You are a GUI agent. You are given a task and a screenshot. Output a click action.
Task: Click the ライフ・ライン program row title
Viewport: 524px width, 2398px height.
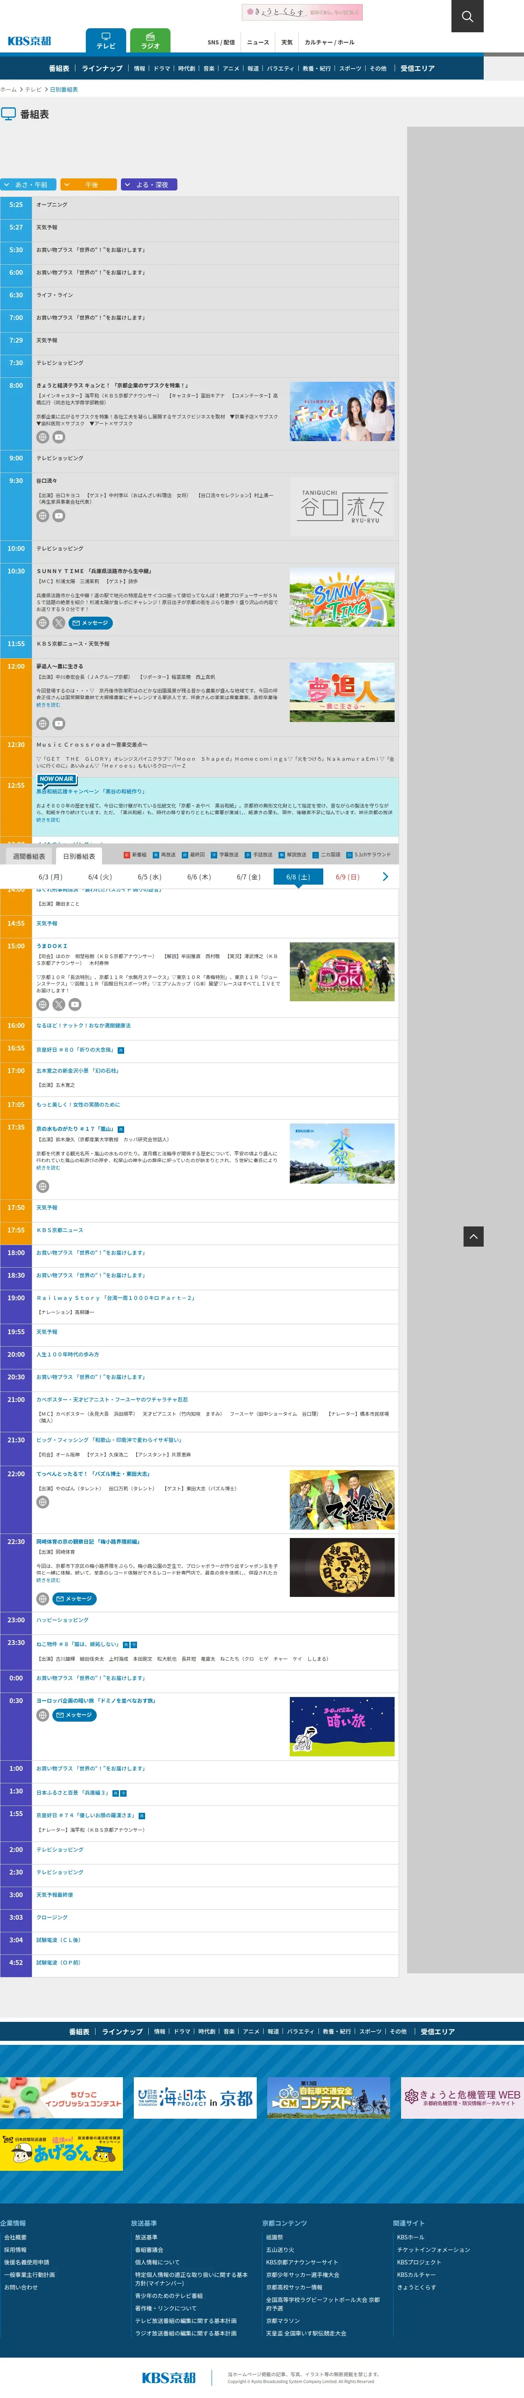tap(55, 295)
